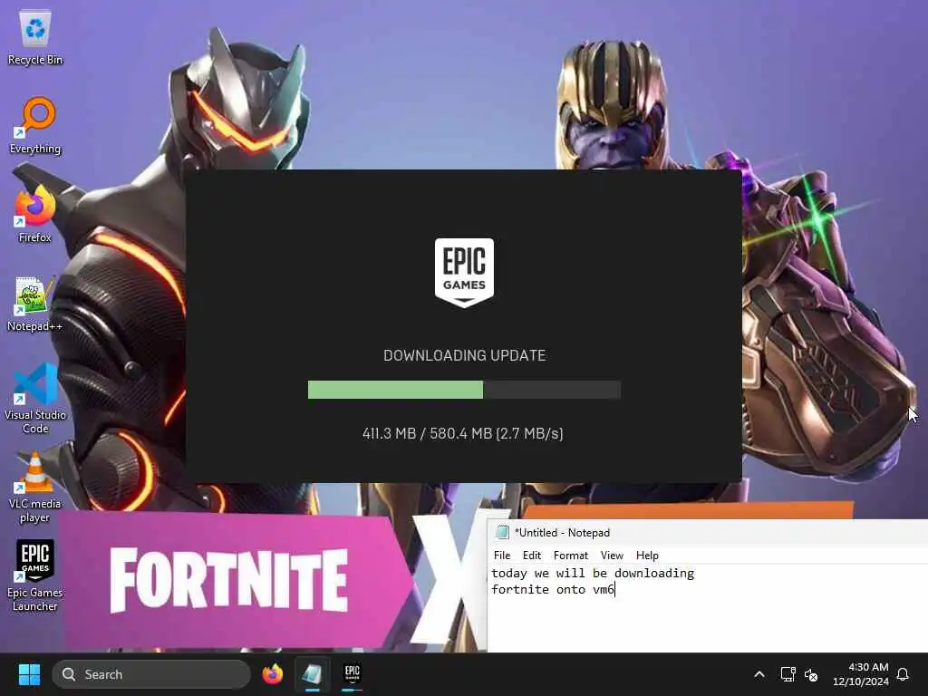The image size is (928, 696).
Task: Open the Edit menu in Notepad
Action: click(x=531, y=556)
